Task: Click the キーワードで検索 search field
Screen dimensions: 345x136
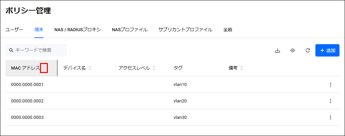Action: tap(36, 50)
